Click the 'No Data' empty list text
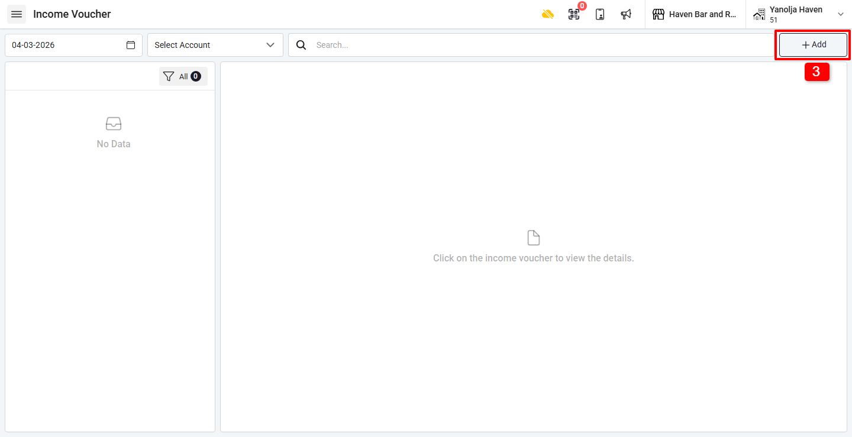Screen dimensions: 852x437 click(x=114, y=144)
